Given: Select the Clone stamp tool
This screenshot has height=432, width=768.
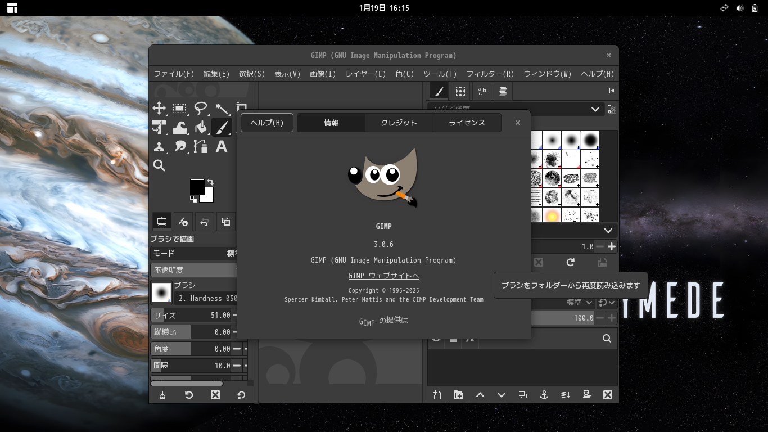Looking at the screenshot, I should 159,147.
